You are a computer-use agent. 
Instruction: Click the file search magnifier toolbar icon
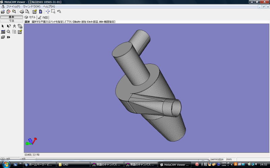pos(14,12)
